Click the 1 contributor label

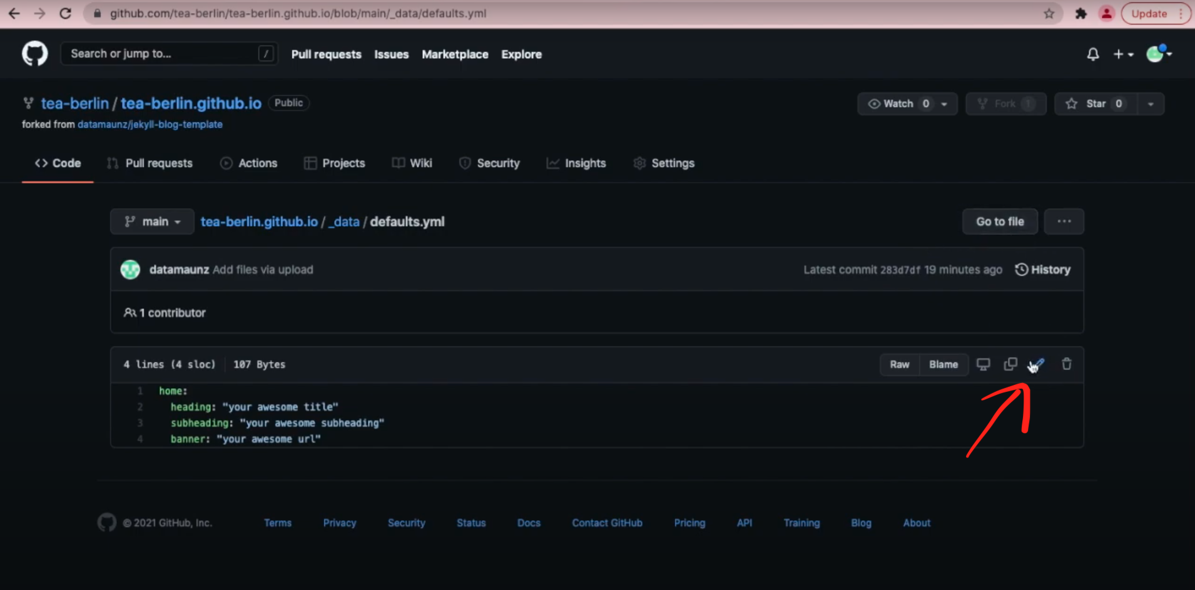point(165,312)
